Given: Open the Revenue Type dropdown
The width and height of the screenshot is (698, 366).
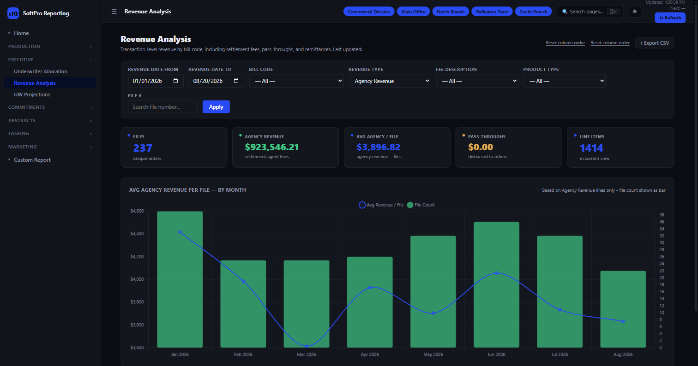Looking at the screenshot, I should [x=390, y=81].
